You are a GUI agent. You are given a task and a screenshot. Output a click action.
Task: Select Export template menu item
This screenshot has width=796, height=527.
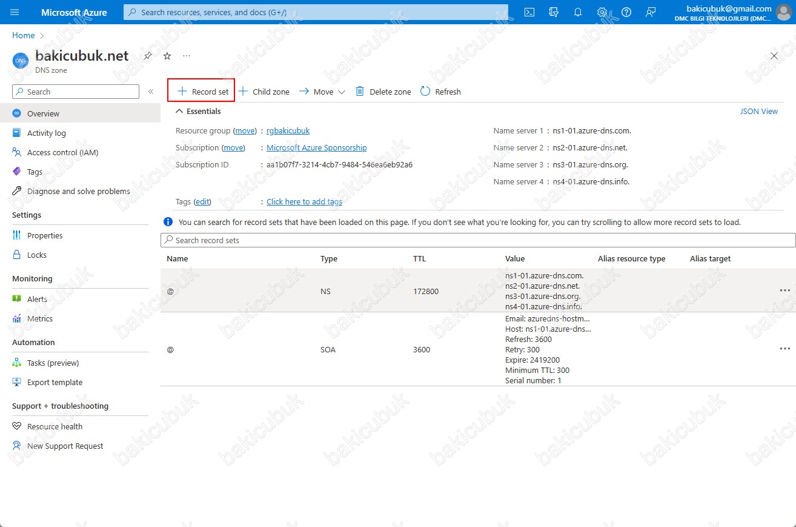tap(80, 382)
